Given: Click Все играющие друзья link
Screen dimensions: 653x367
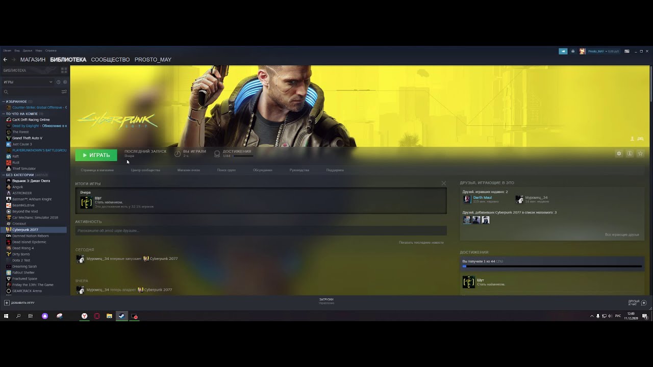Looking at the screenshot, I should tap(622, 234).
